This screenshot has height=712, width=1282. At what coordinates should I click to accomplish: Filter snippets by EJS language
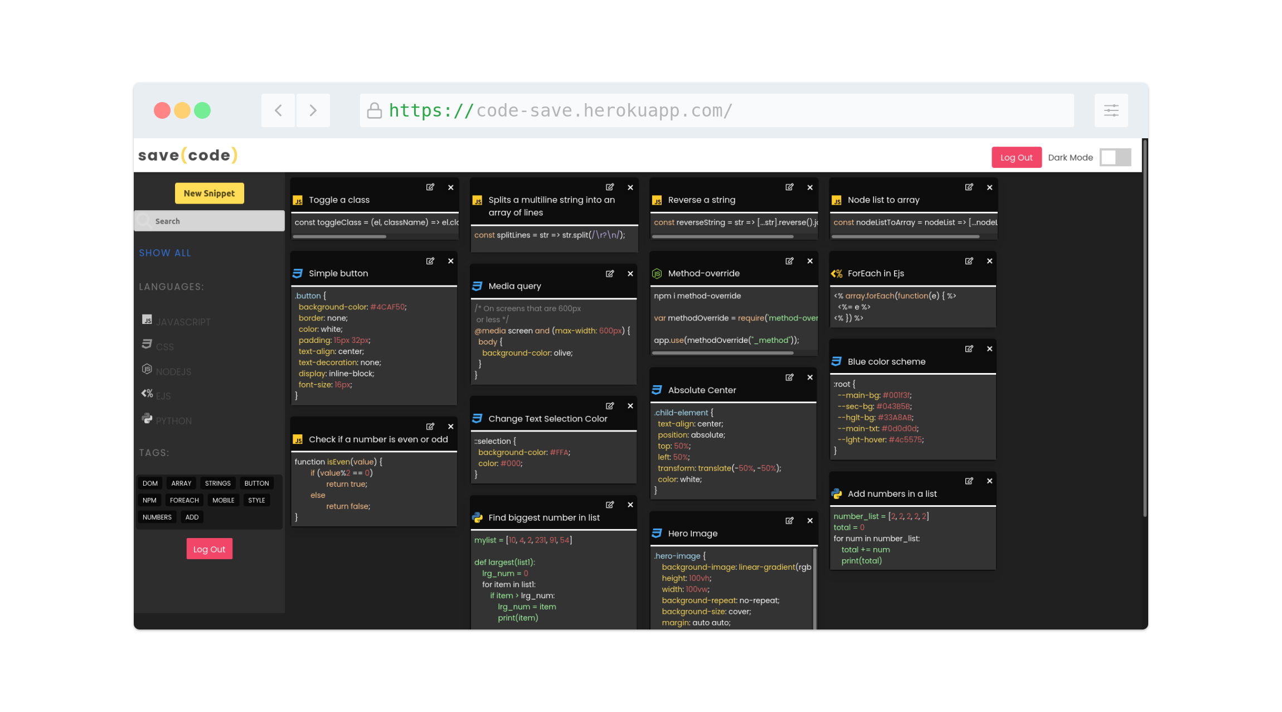156,395
